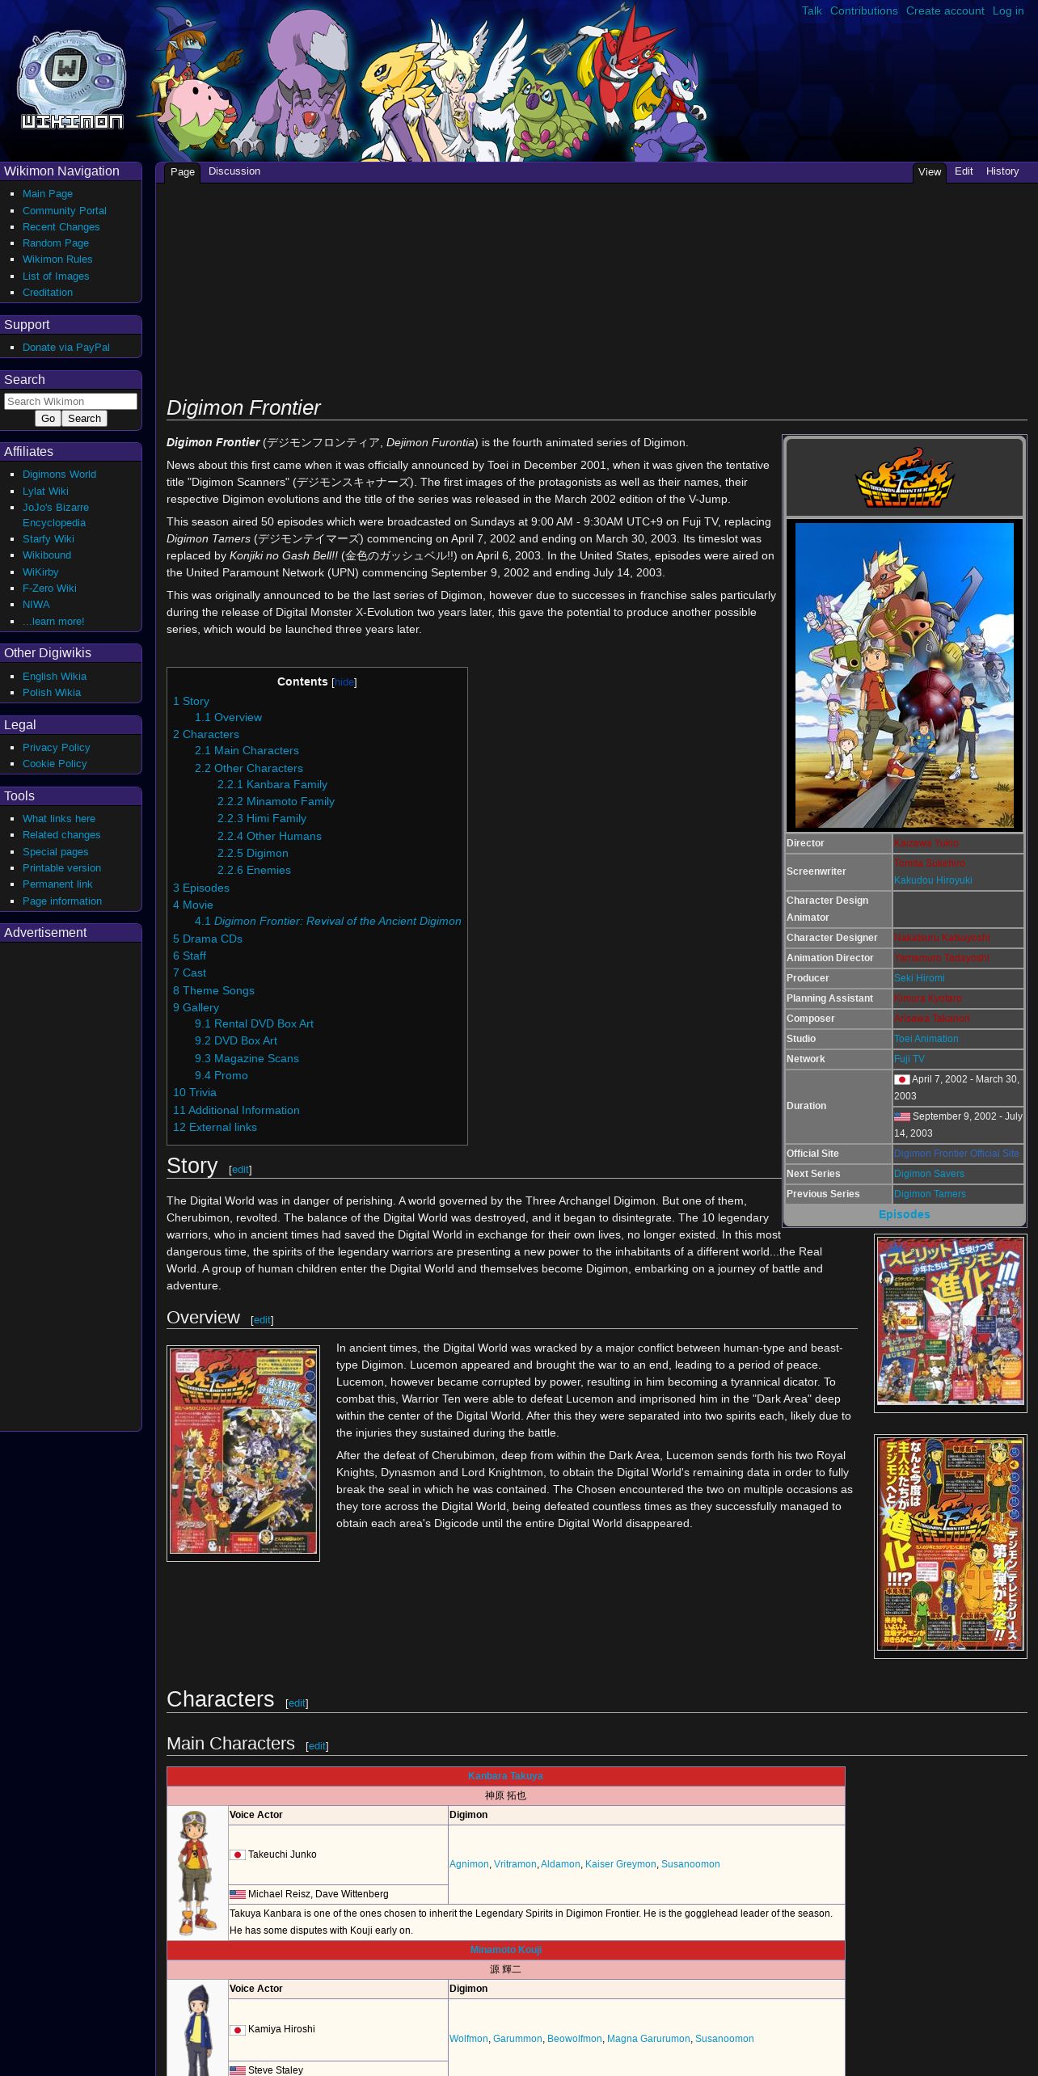Jump to 8 Theme Songs in Contents
The width and height of the screenshot is (1038, 2076).
[x=213, y=991]
